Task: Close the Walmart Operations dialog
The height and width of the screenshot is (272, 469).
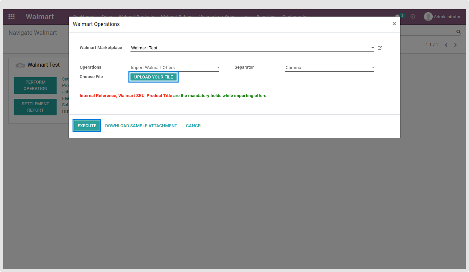Action: (394, 24)
